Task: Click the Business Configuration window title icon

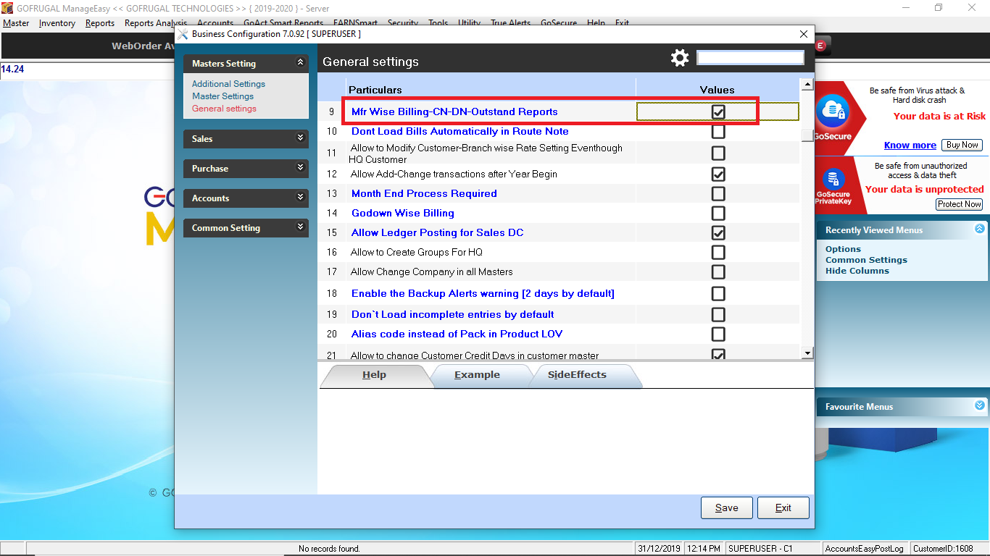Action: pos(183,34)
